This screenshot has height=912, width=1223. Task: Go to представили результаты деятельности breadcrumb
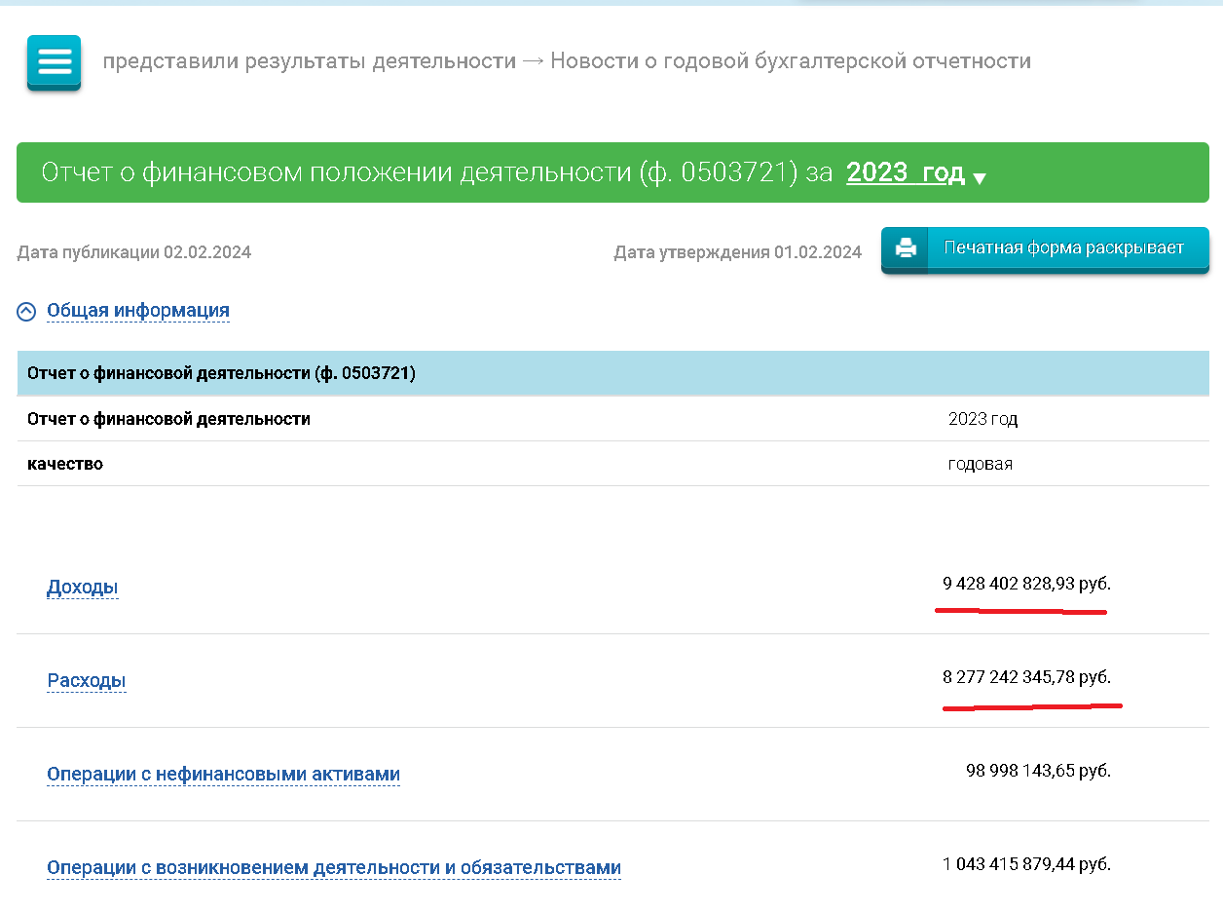pos(309,61)
